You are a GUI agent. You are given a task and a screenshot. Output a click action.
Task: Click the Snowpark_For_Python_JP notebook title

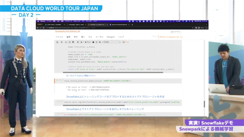[x=67, y=31]
